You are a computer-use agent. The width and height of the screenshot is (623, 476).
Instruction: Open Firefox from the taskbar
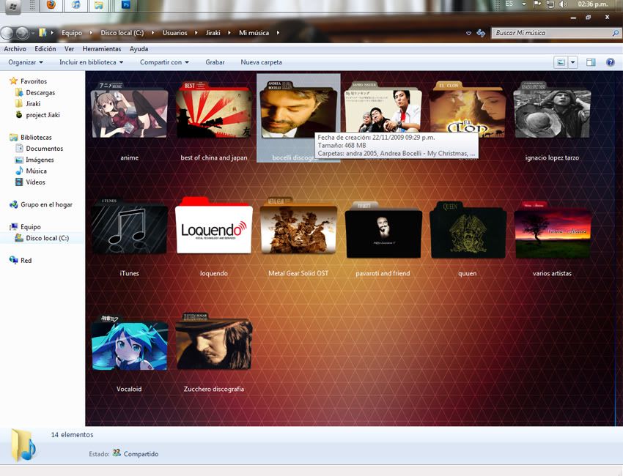tap(51, 5)
